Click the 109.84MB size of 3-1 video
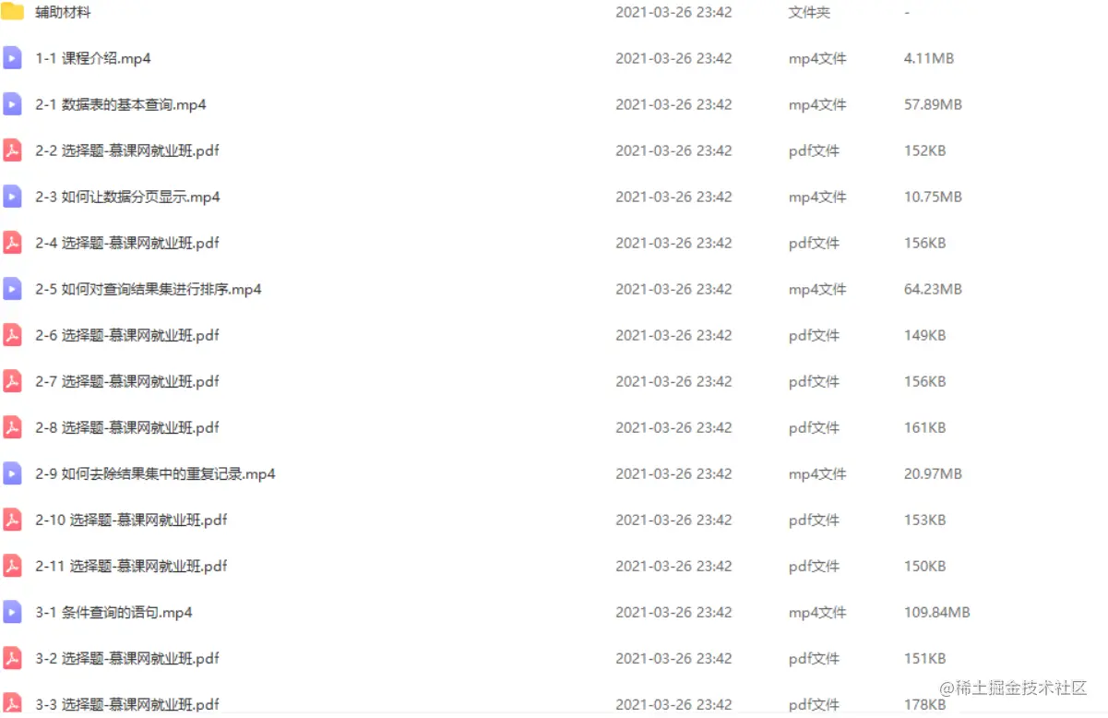Viewport: 1108px width, 718px height. [x=936, y=612]
